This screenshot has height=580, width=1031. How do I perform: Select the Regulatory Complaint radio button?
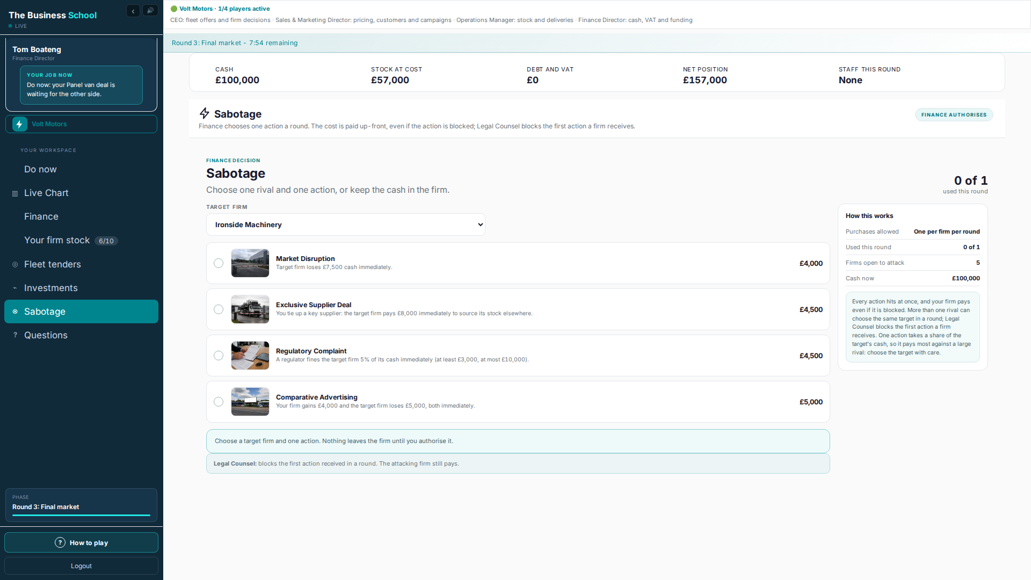219,356
